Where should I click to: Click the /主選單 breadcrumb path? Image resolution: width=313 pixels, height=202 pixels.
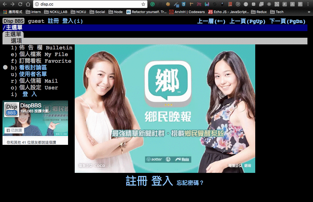tap(12, 27)
